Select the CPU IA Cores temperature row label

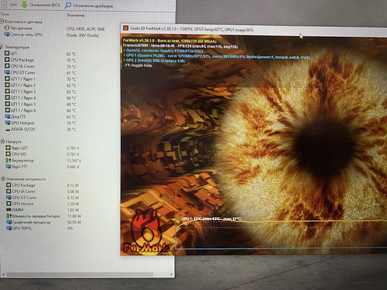tap(22, 66)
